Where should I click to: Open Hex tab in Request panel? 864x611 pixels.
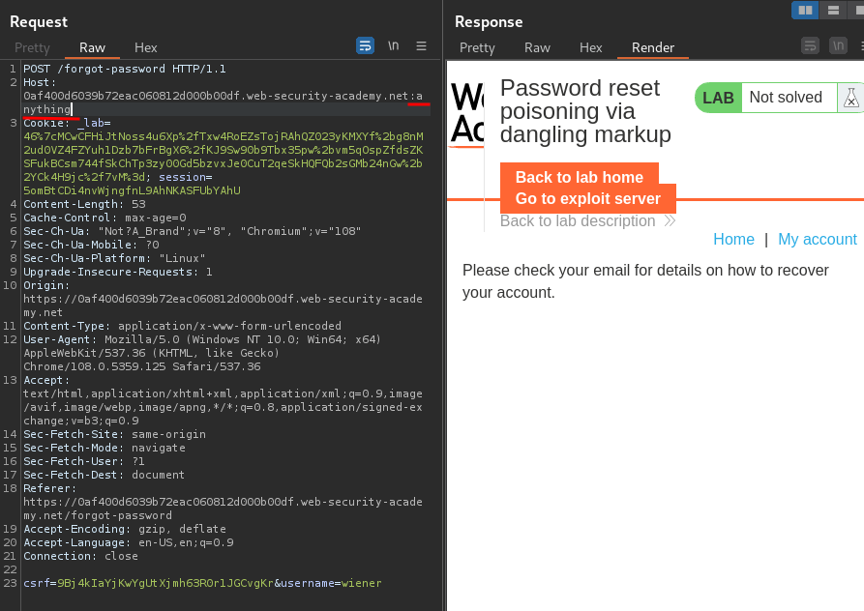tap(145, 48)
